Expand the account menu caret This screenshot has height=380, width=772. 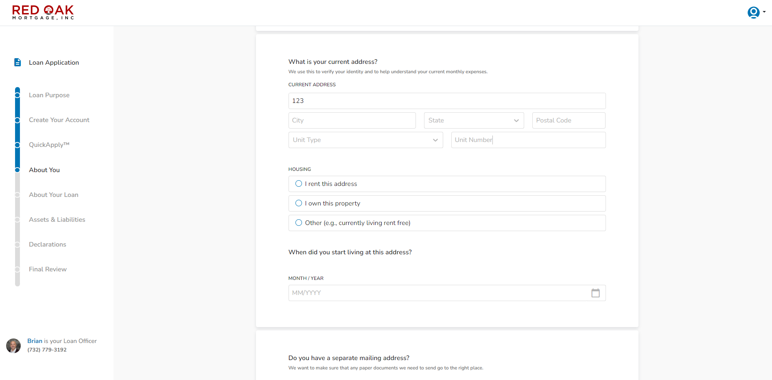click(764, 12)
